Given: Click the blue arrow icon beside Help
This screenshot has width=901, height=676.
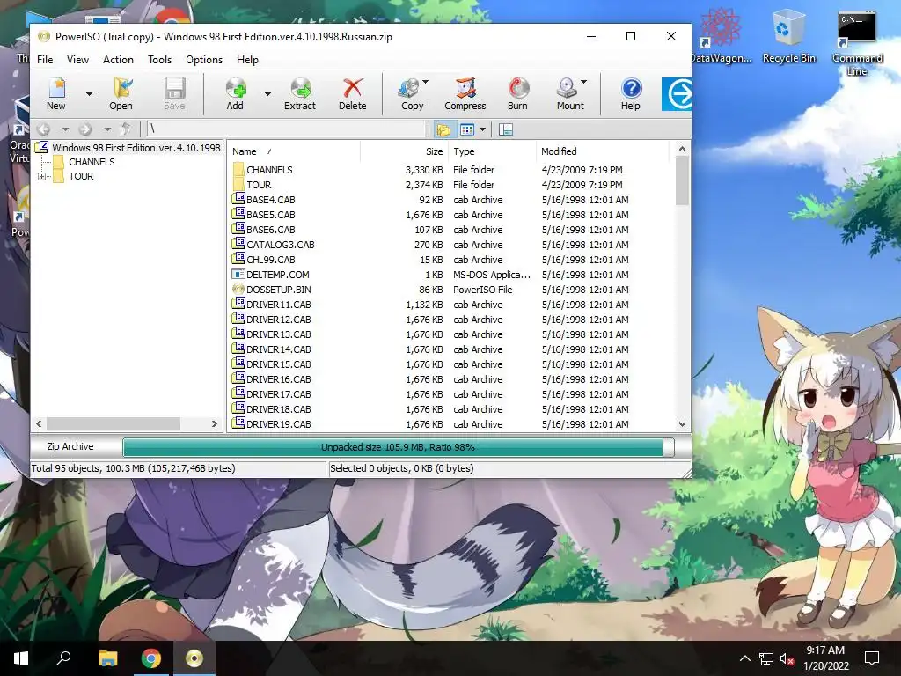Looking at the screenshot, I should (x=677, y=93).
